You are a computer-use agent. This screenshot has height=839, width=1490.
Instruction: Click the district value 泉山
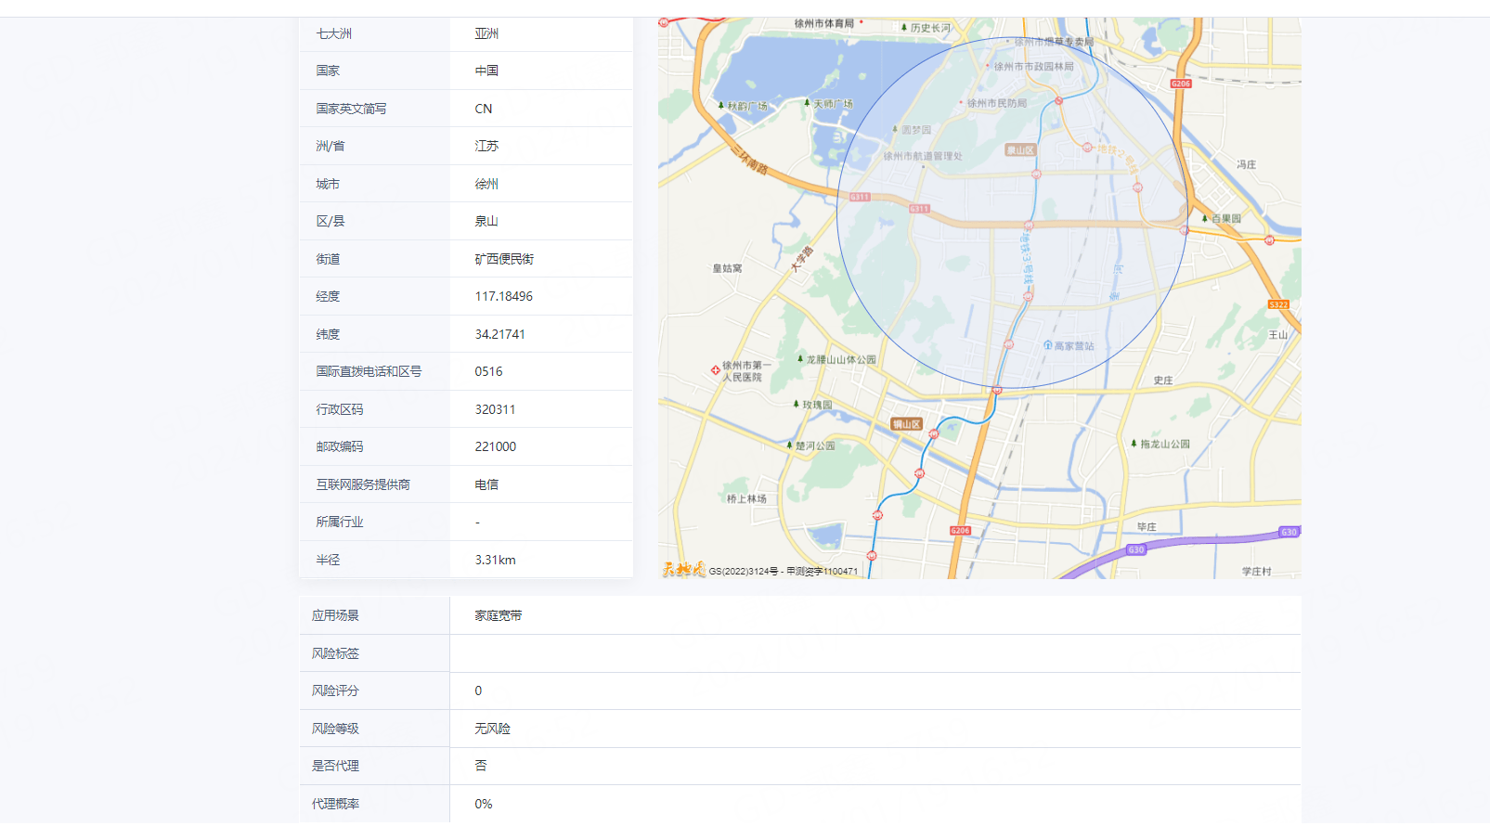(x=486, y=221)
